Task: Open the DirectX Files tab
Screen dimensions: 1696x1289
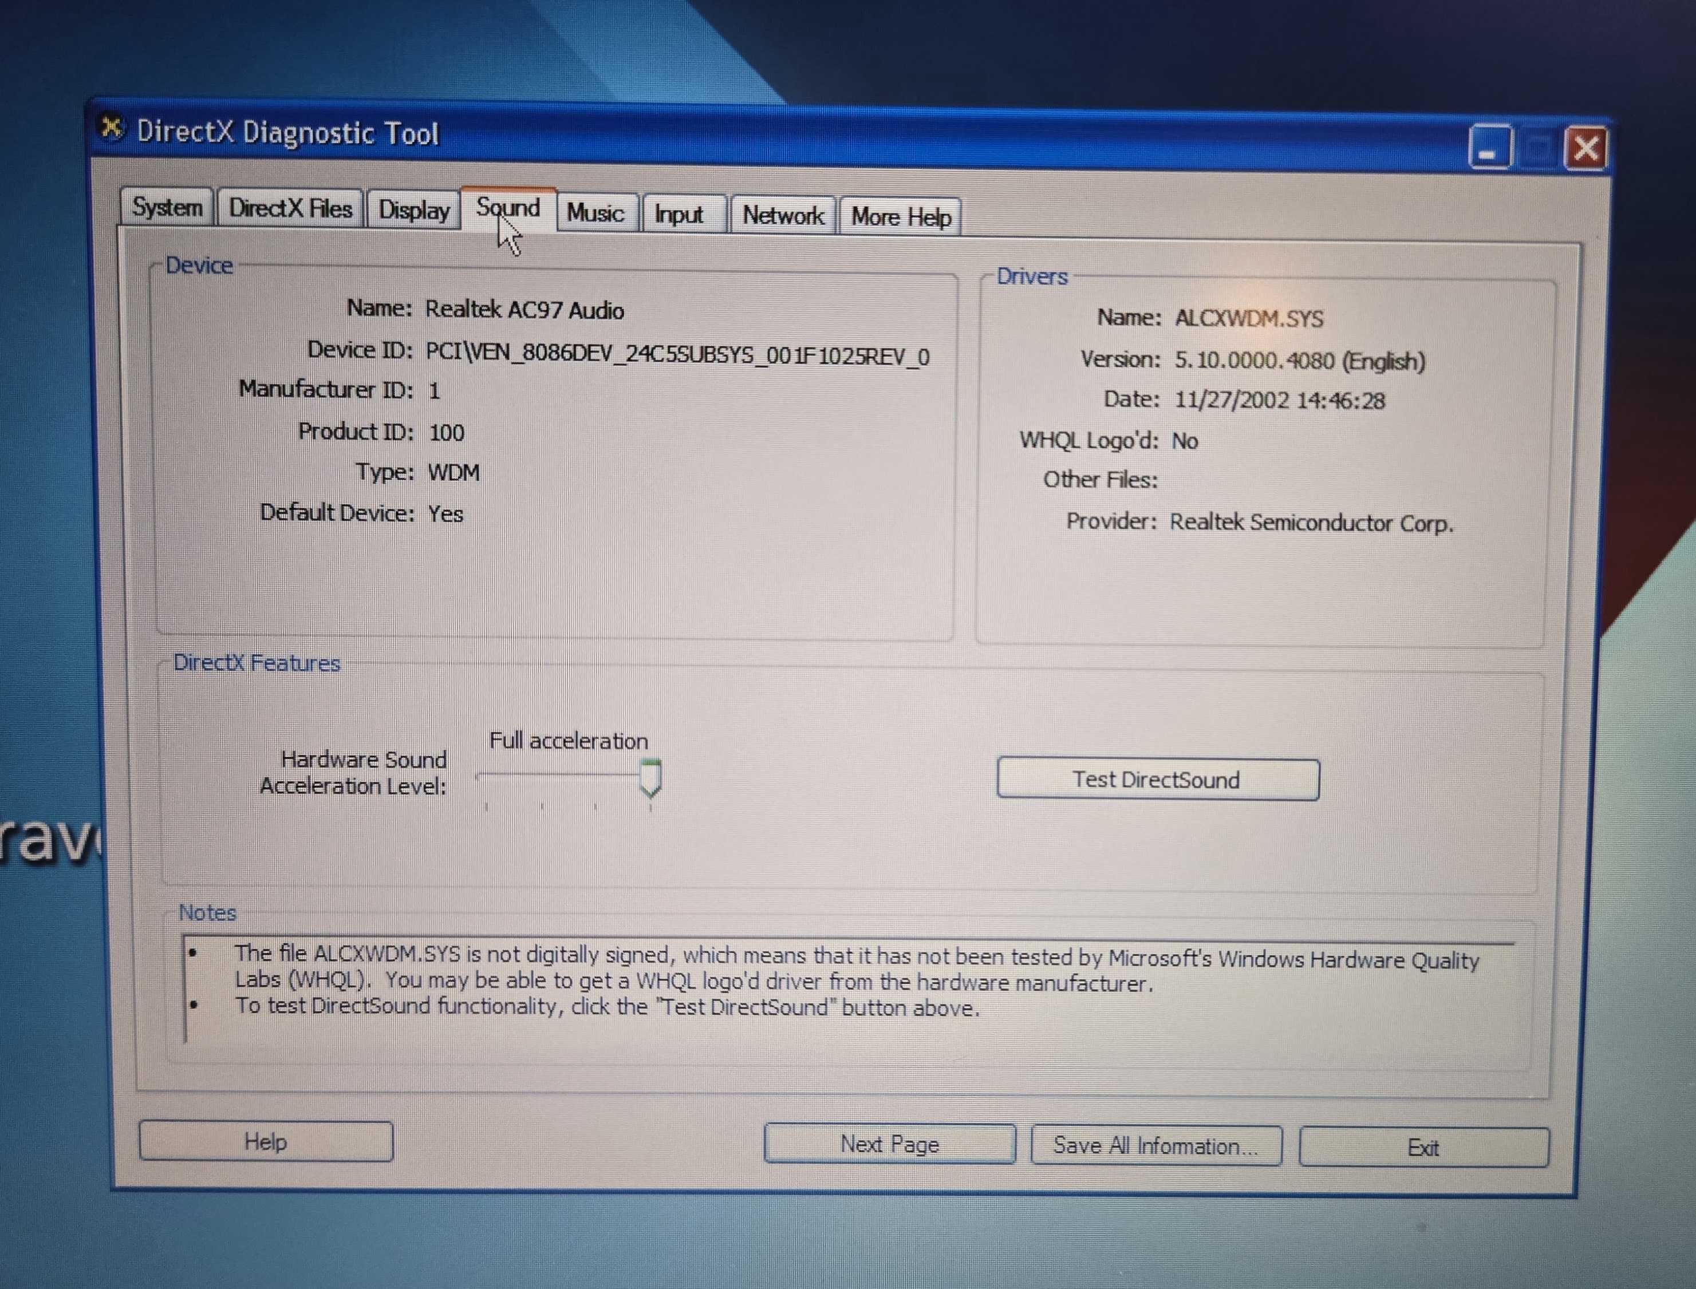Action: pyautogui.click(x=290, y=208)
